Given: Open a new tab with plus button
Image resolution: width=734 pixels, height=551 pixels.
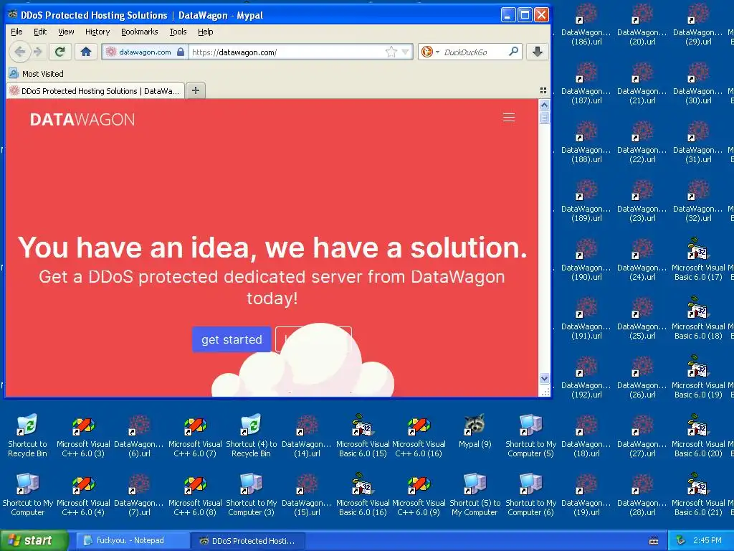Looking at the screenshot, I should 196,90.
